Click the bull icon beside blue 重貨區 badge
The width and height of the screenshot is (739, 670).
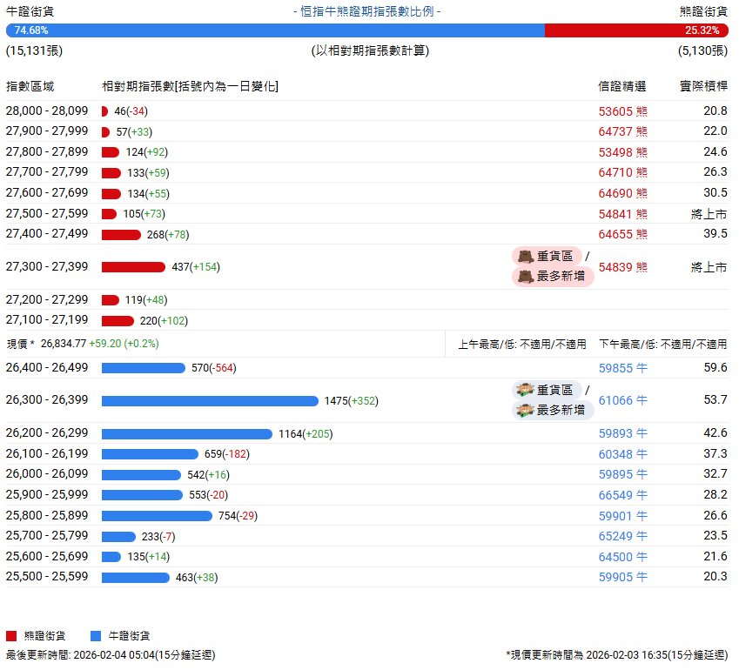tap(525, 390)
